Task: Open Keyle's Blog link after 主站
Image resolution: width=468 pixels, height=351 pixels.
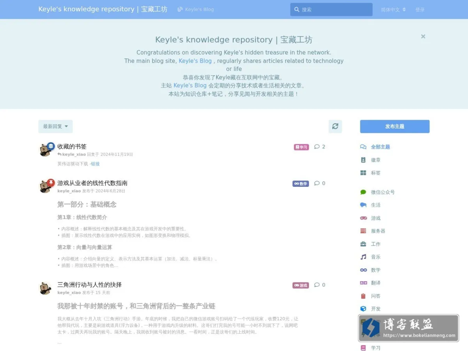Action: click(190, 85)
